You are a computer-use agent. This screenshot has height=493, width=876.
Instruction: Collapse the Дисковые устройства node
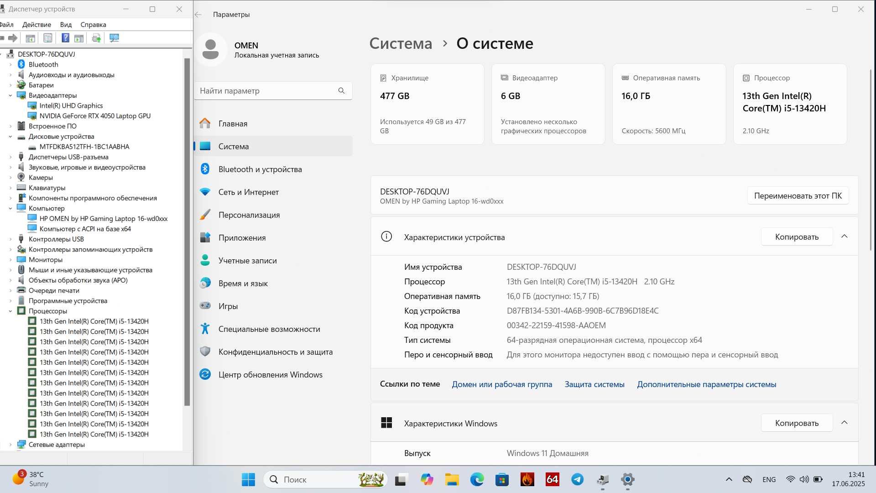tap(10, 136)
